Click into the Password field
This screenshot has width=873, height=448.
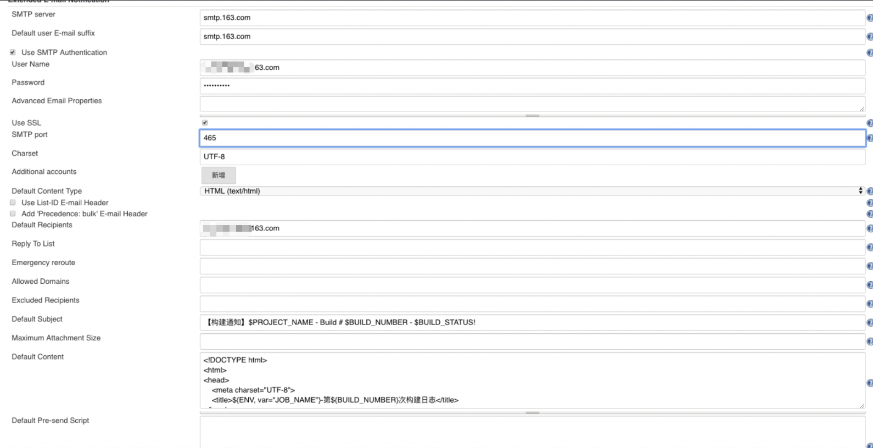531,86
